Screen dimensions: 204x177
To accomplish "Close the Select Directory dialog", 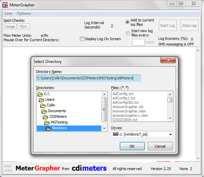I will pyautogui.click(x=168, y=60).
